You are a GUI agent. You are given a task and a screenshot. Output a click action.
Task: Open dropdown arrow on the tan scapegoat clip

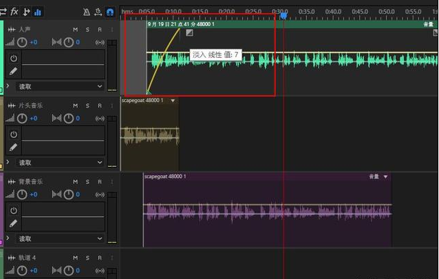pyautogui.click(x=173, y=101)
